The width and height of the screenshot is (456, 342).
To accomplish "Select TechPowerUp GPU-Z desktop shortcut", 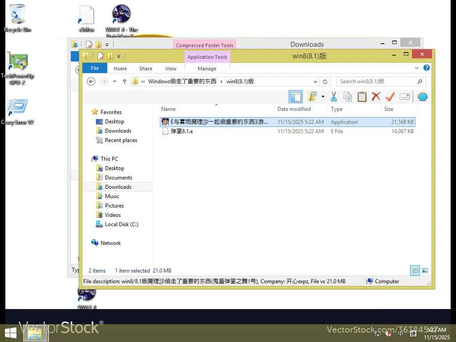I will [x=17, y=68].
